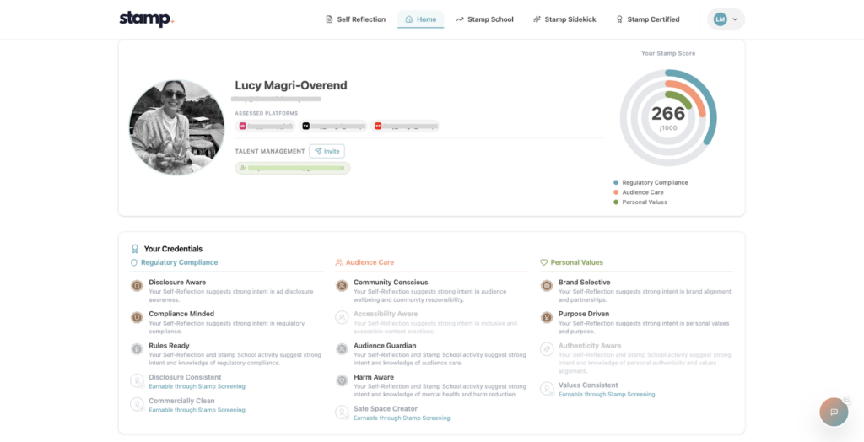The width and height of the screenshot is (864, 442).
Task: Click the Commercially Clean locked badge icon
Action: 137,405
